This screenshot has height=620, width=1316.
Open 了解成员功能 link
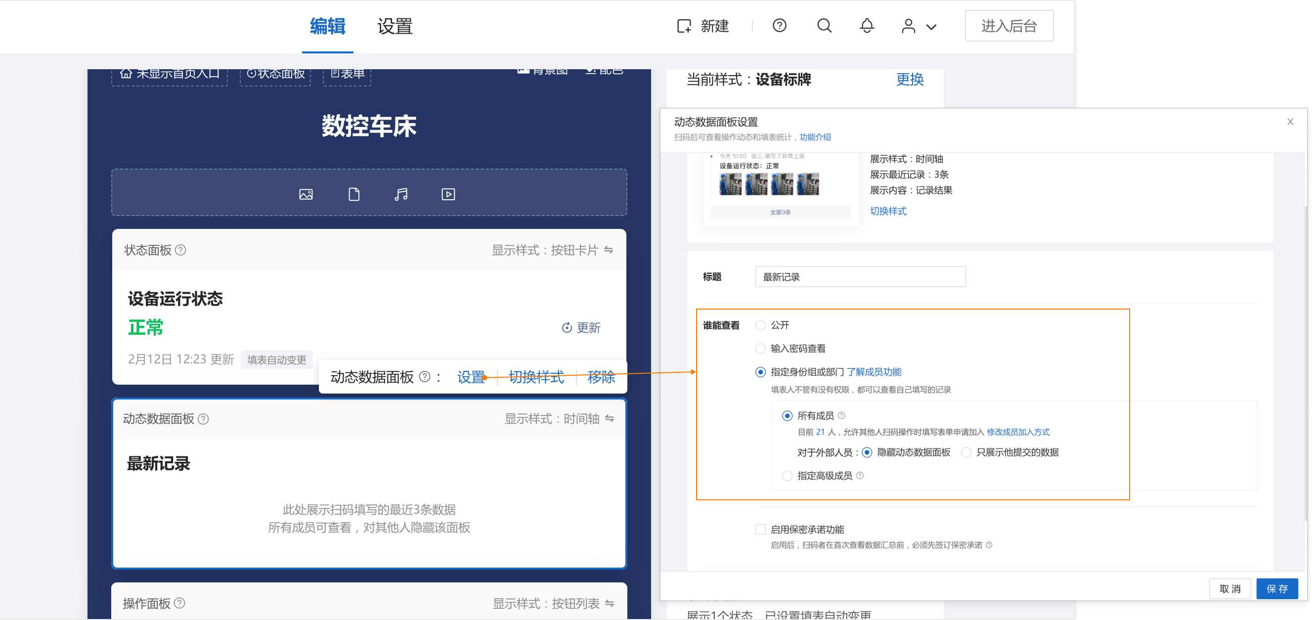click(x=874, y=372)
